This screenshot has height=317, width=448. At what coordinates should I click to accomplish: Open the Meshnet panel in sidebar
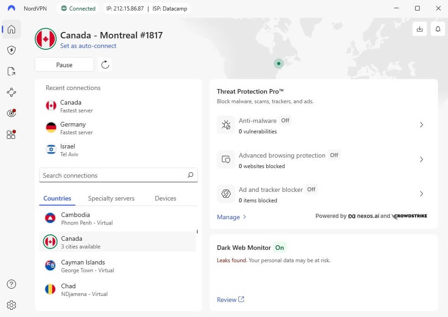coord(11,92)
